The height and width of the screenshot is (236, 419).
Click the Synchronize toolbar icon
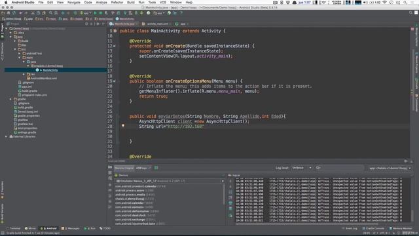[x=14, y=13]
